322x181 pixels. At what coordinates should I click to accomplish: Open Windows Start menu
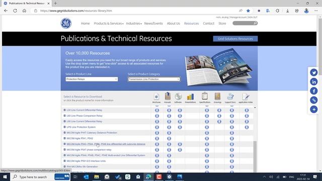pyautogui.click(x=5, y=176)
